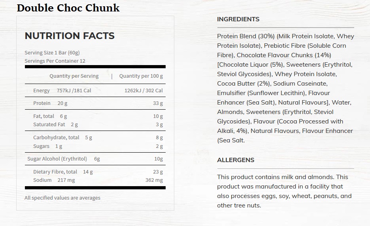Click the Dietary Fibre, total label
The height and width of the screenshot is (226, 370).
[55, 172]
